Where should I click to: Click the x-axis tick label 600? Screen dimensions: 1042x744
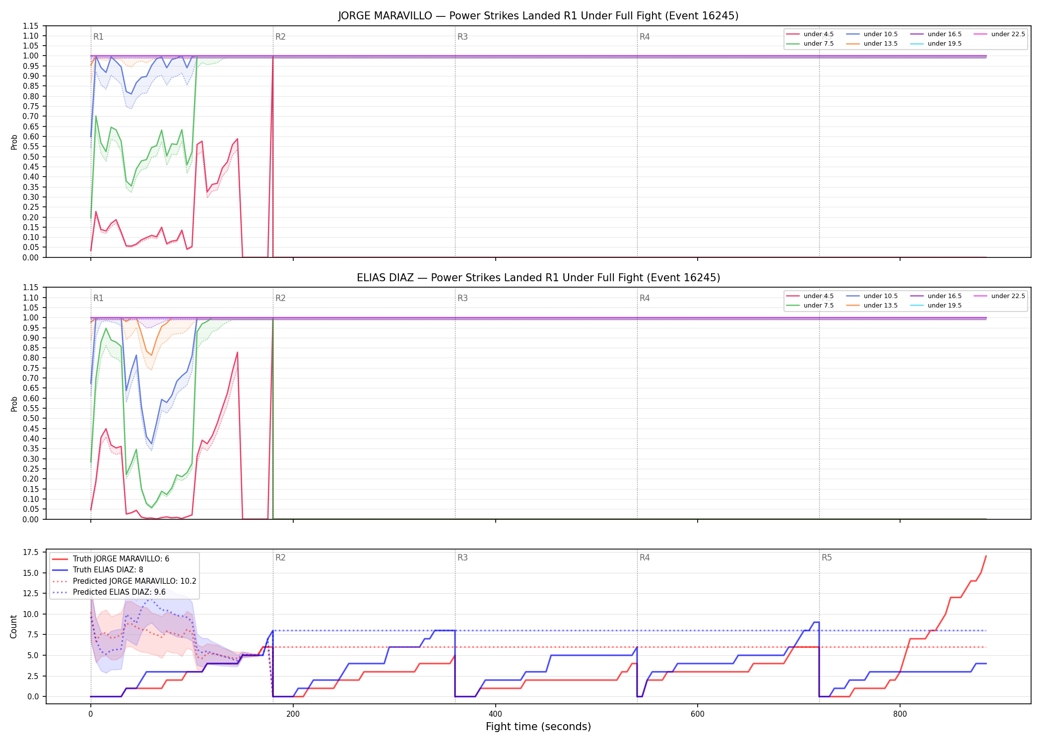pos(698,714)
